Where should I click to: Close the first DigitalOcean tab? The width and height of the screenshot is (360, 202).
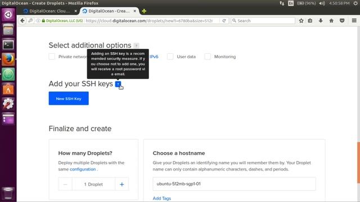pyautogui.click(x=75, y=11)
